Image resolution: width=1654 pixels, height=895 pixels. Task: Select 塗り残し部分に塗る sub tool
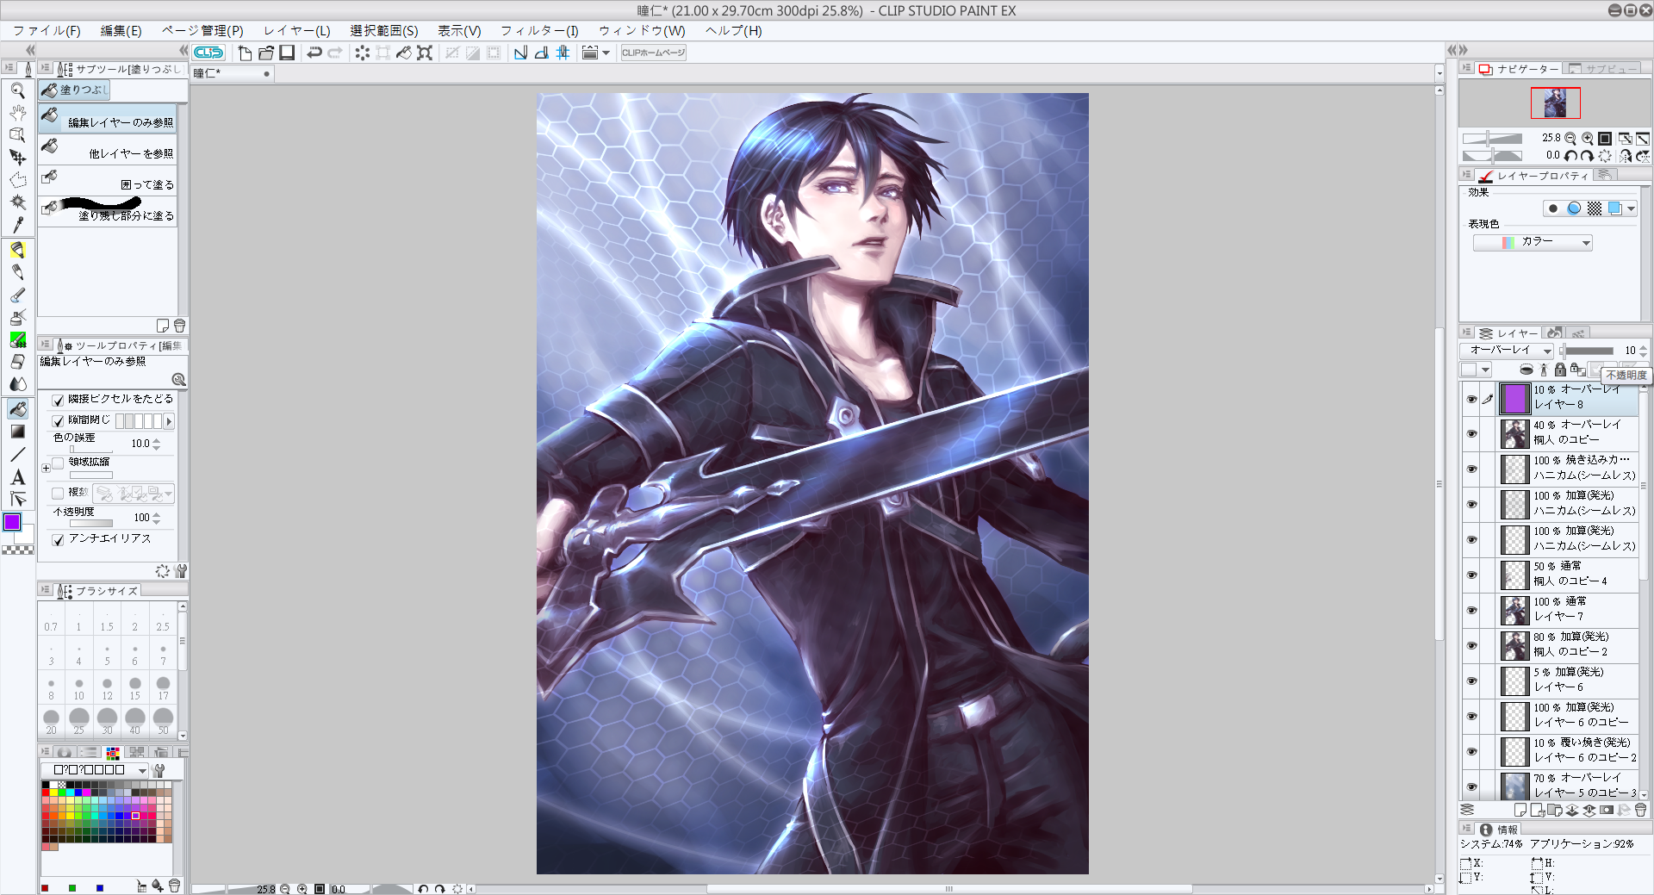pyautogui.click(x=108, y=213)
